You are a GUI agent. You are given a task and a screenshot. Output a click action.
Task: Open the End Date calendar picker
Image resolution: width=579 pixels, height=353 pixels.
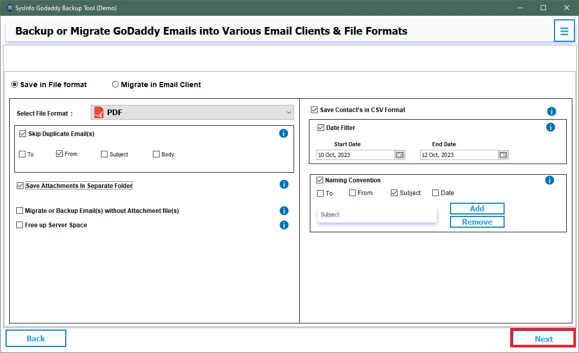pyautogui.click(x=504, y=155)
